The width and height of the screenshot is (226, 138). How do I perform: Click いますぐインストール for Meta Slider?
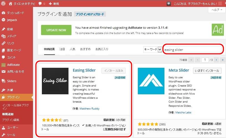point(207,71)
